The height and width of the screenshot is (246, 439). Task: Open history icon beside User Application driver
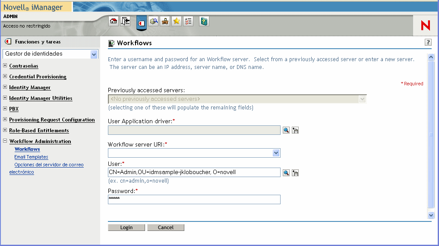[x=295, y=130]
